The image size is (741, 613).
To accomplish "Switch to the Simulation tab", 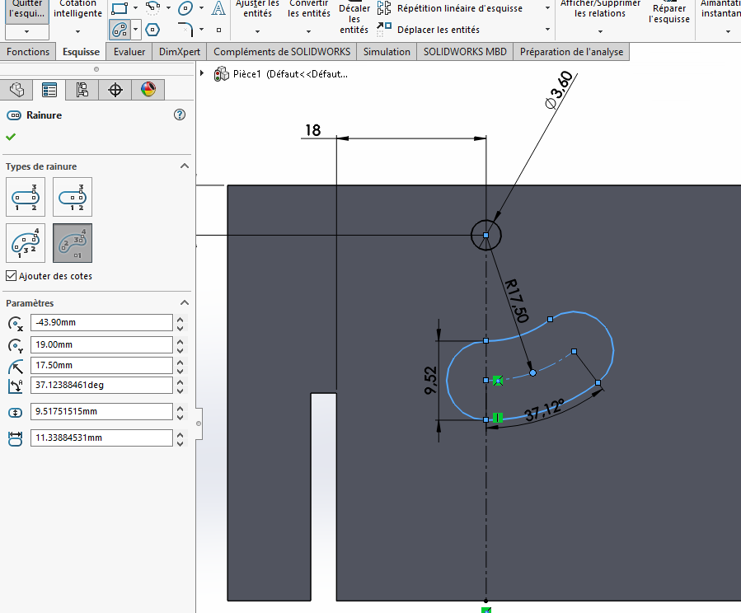I will point(387,52).
